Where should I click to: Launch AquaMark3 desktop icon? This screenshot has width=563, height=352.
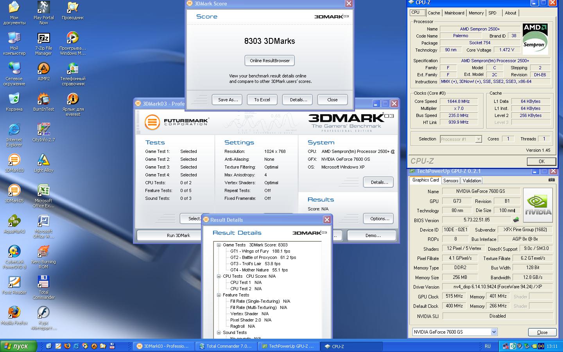click(14, 224)
